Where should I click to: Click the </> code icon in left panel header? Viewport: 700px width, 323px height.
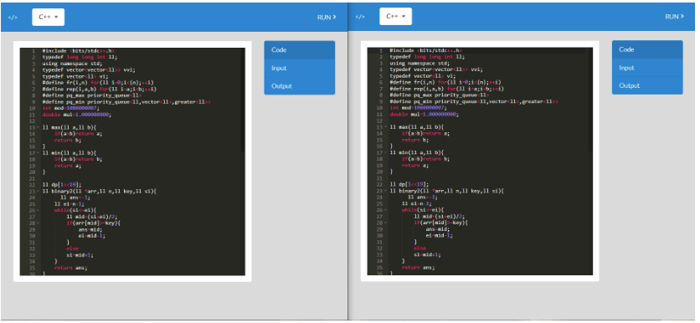coord(13,18)
